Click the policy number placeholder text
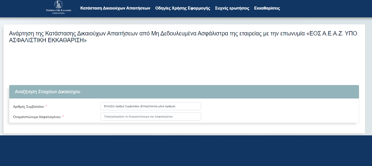372x166 pixels. (140, 106)
